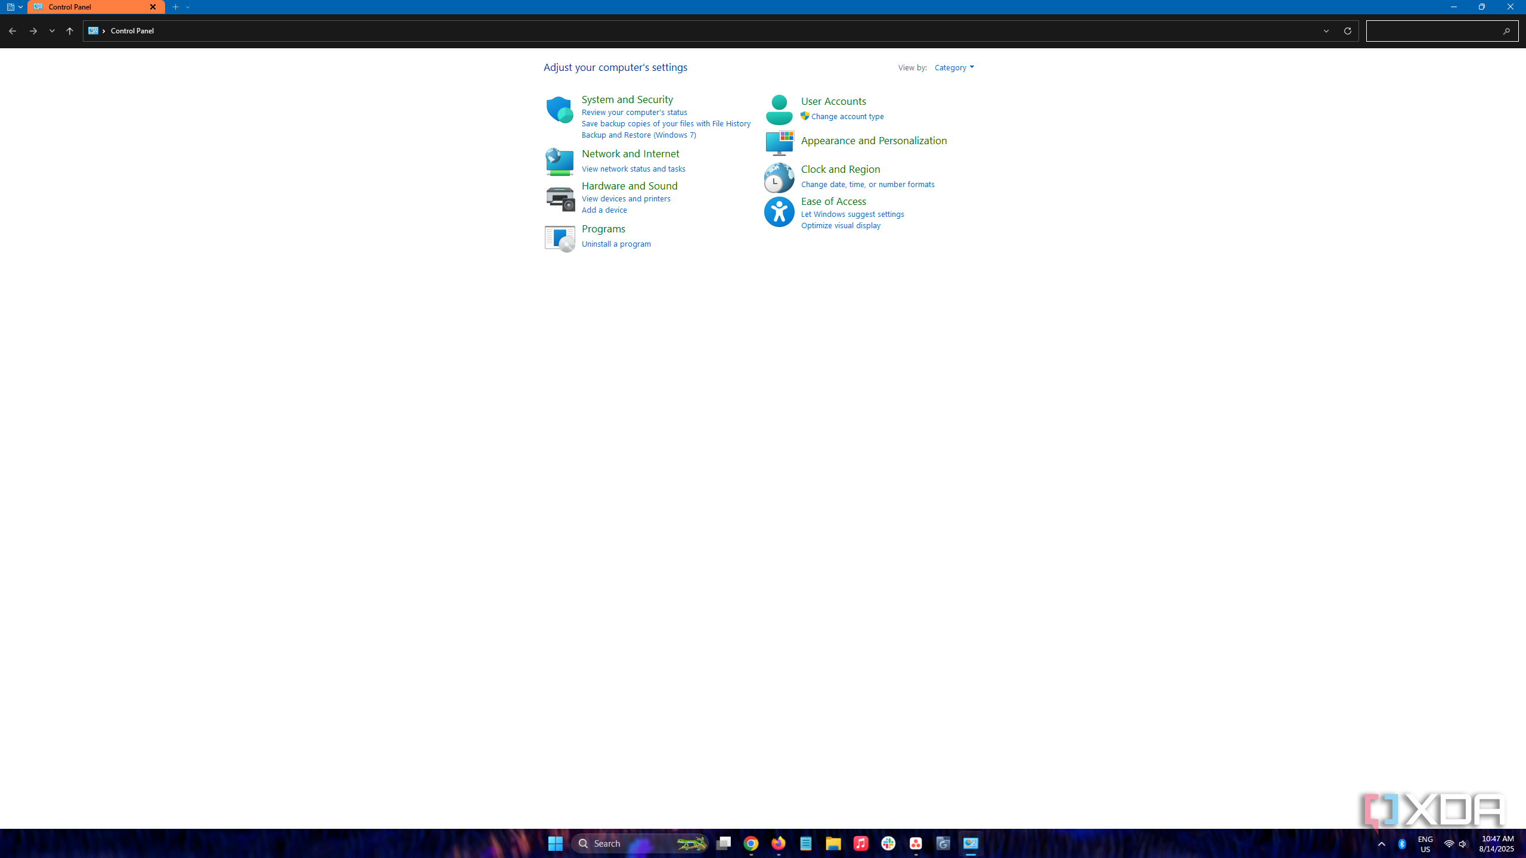Open the Programs disc icon
Image resolution: width=1526 pixels, height=858 pixels.
pos(559,238)
